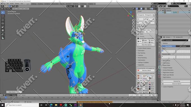This screenshot has width=191, height=107.
Task: Toggle viewport overlays button
Action: pos(141,9)
